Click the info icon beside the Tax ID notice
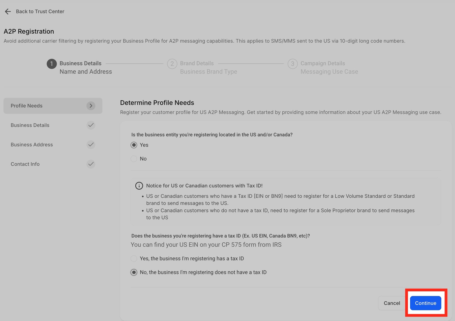455x321 pixels. (x=139, y=186)
